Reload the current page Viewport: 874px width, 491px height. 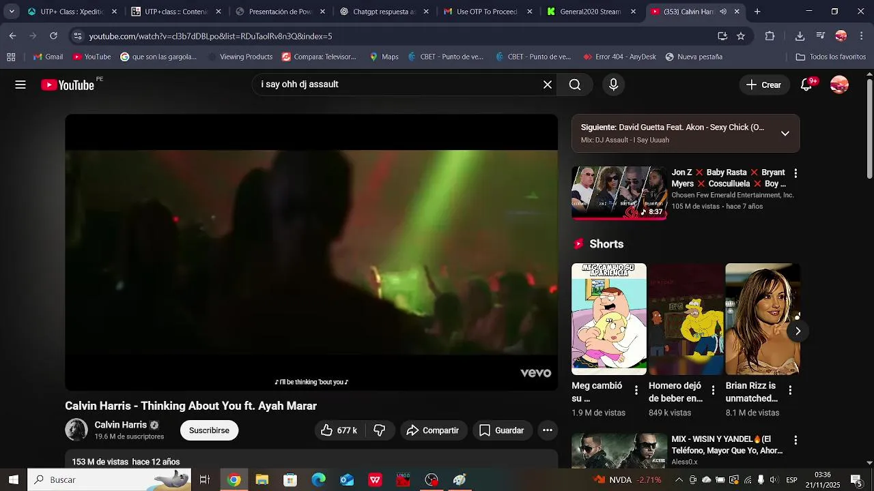[x=53, y=36]
